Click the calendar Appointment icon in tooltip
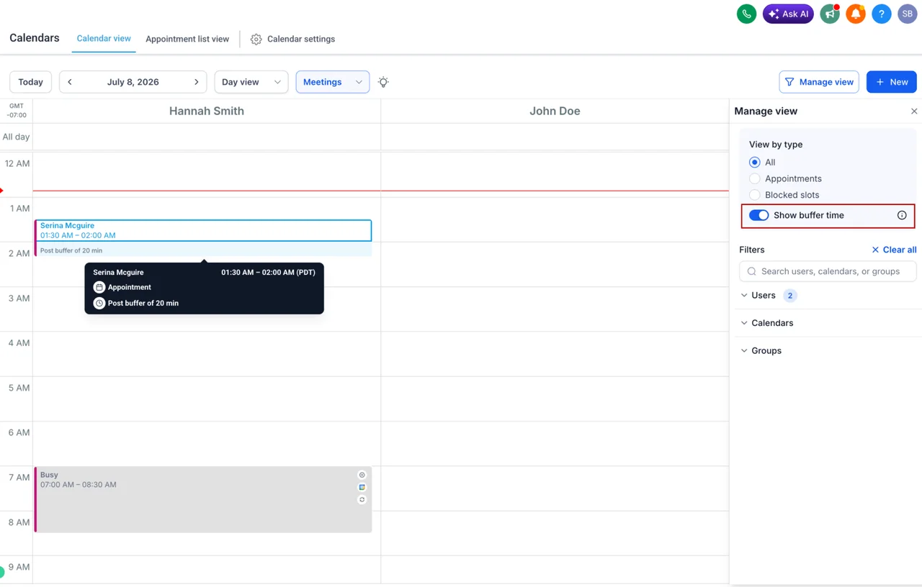Screen dimensions: 922x587 99,287
